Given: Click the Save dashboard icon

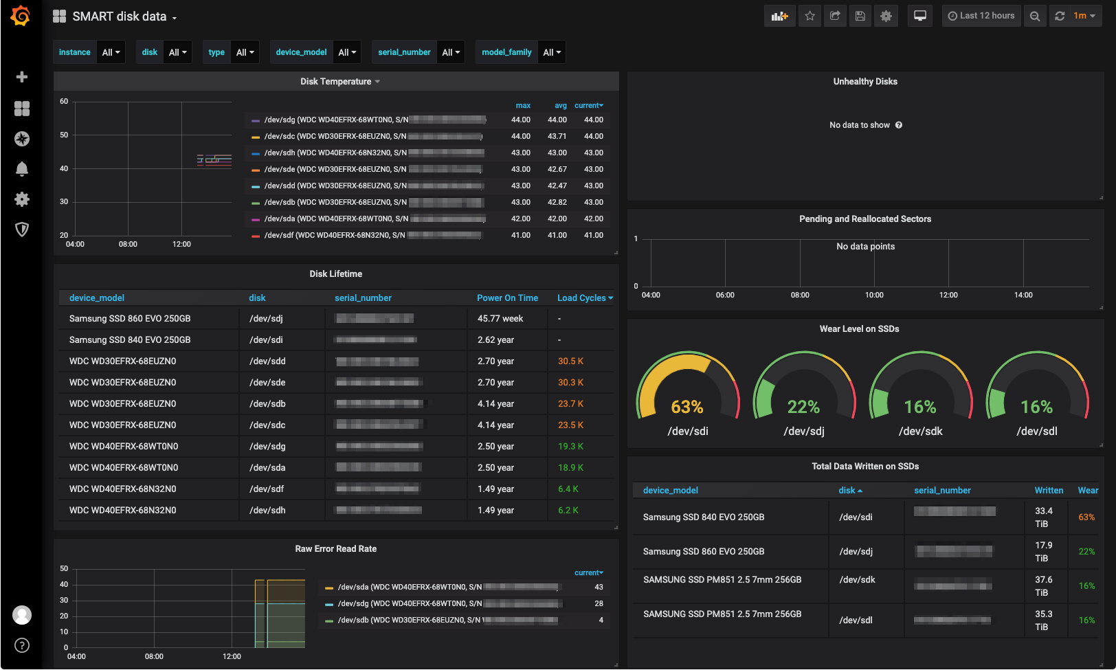Looking at the screenshot, I should pos(860,16).
